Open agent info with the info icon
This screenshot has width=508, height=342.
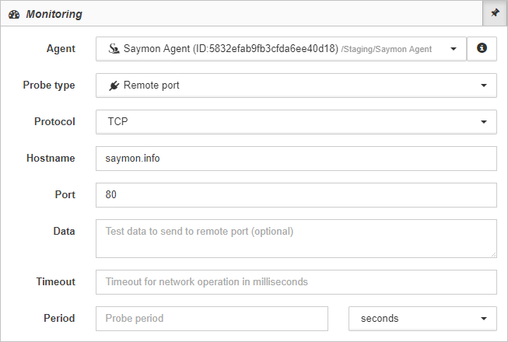[x=482, y=48]
